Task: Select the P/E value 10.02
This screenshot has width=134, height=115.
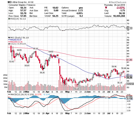Action: [x=55, y=8]
